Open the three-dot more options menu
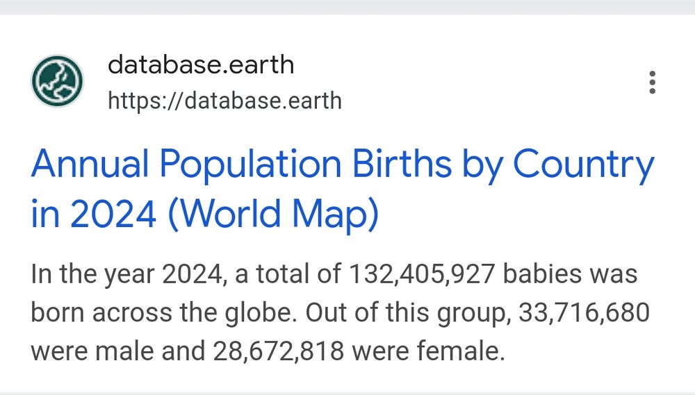The image size is (695, 395). [652, 83]
